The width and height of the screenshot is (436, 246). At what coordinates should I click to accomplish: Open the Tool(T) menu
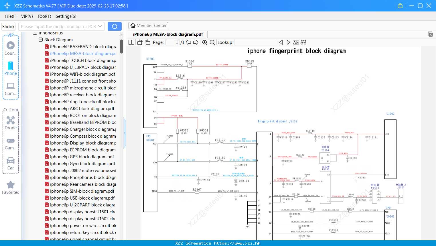coord(44,16)
